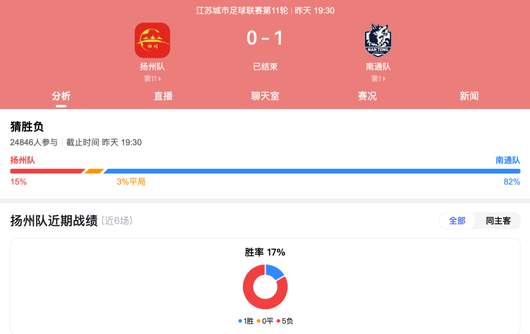The width and height of the screenshot is (530, 334).
Task: Click the blue 南通队 vote bar segment
Action: pyautogui.click(x=312, y=171)
